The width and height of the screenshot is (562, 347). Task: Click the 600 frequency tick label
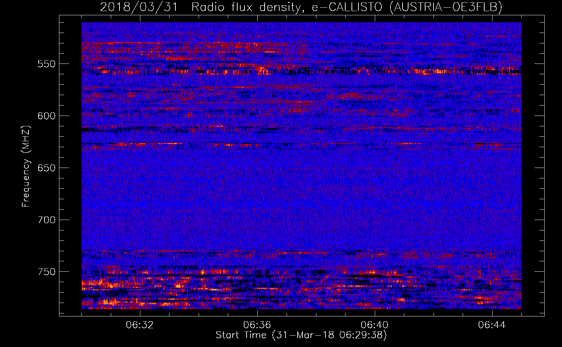(47, 116)
